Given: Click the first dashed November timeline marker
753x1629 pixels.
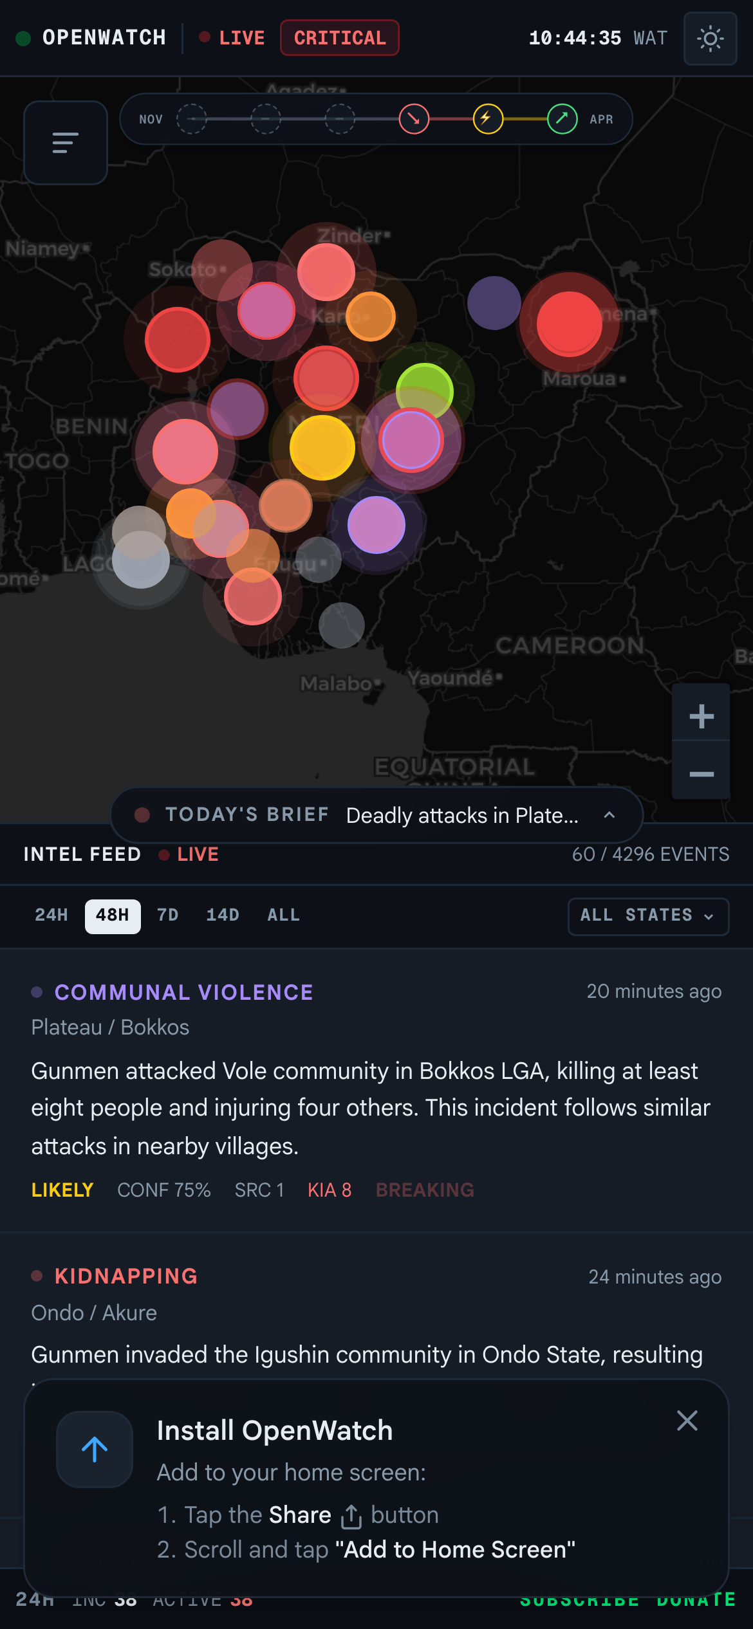Looking at the screenshot, I should click(x=192, y=119).
